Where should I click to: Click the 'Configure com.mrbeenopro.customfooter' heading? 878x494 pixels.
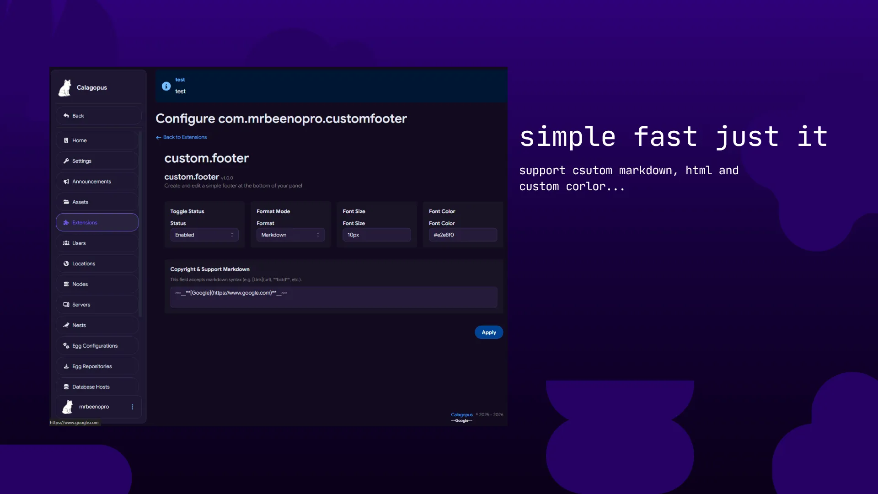click(281, 118)
